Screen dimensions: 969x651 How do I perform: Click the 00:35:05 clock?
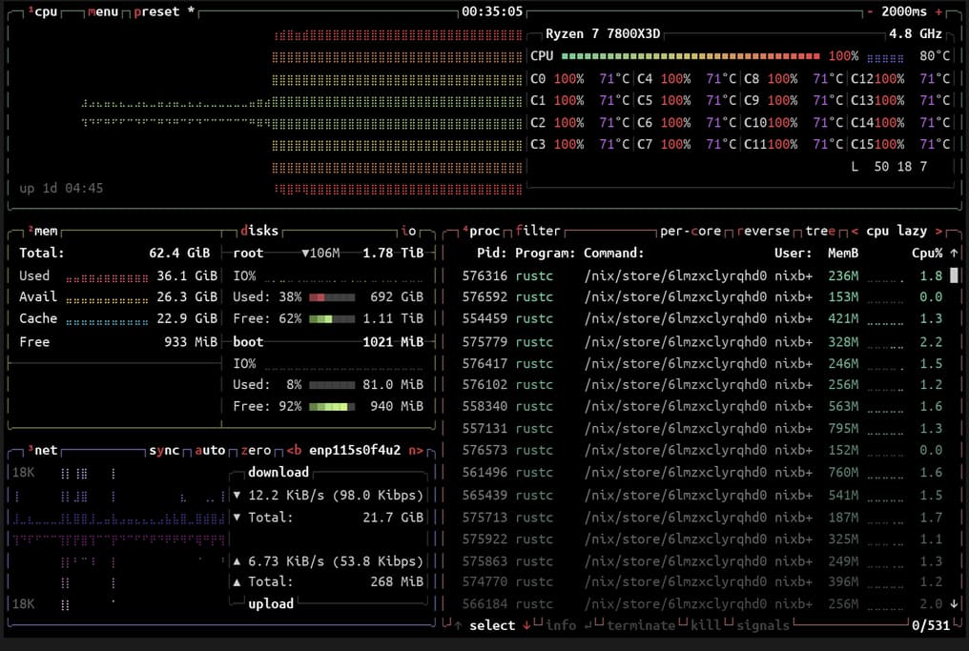click(x=492, y=11)
